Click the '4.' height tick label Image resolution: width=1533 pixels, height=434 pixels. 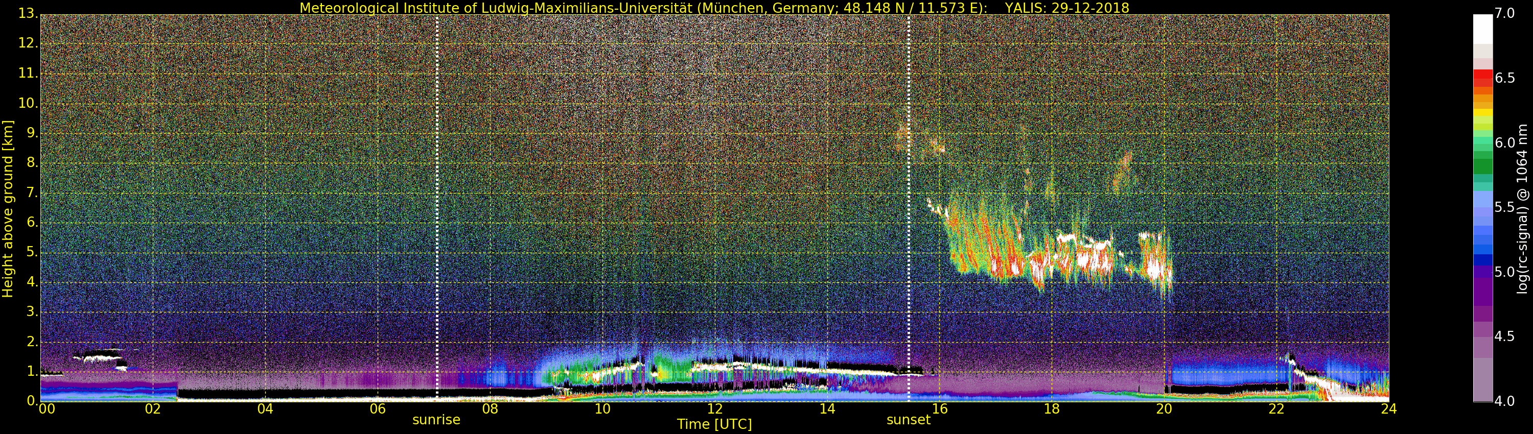click(32, 282)
